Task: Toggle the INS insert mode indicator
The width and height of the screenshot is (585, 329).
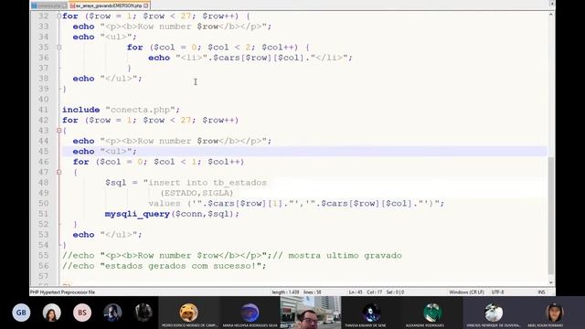Action: 542,292
